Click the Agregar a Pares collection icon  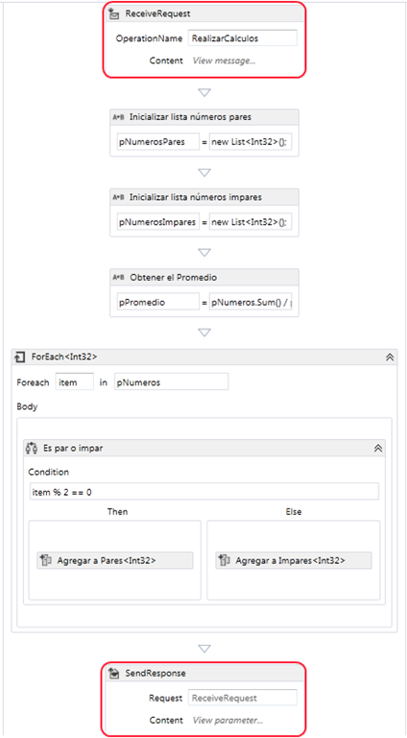click(x=46, y=560)
